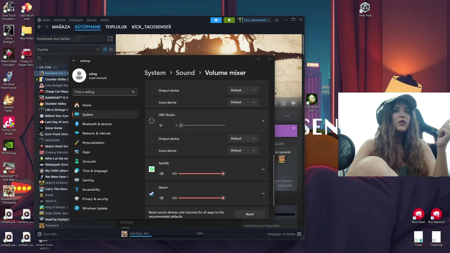Mute the Steam volume speaker in mixer
This screenshot has height=253, width=450.
(x=161, y=198)
